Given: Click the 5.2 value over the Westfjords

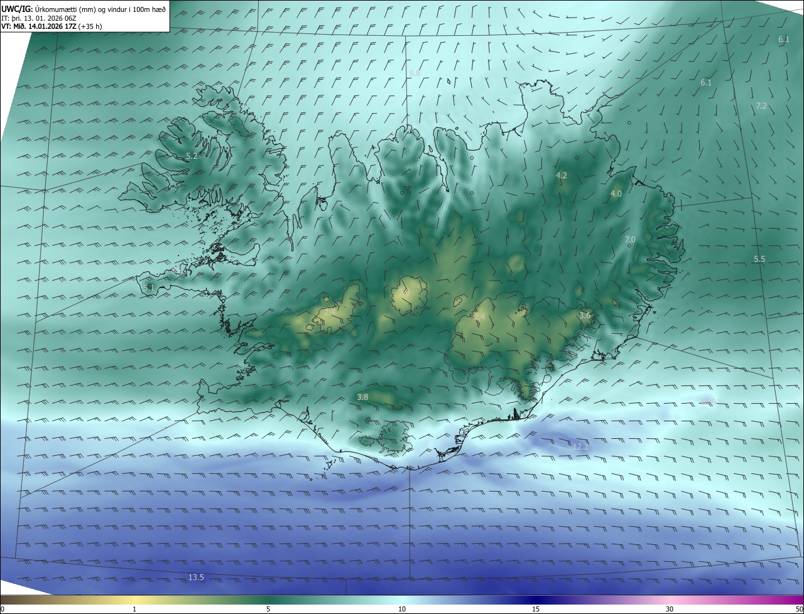Looking at the screenshot, I should (x=192, y=156).
